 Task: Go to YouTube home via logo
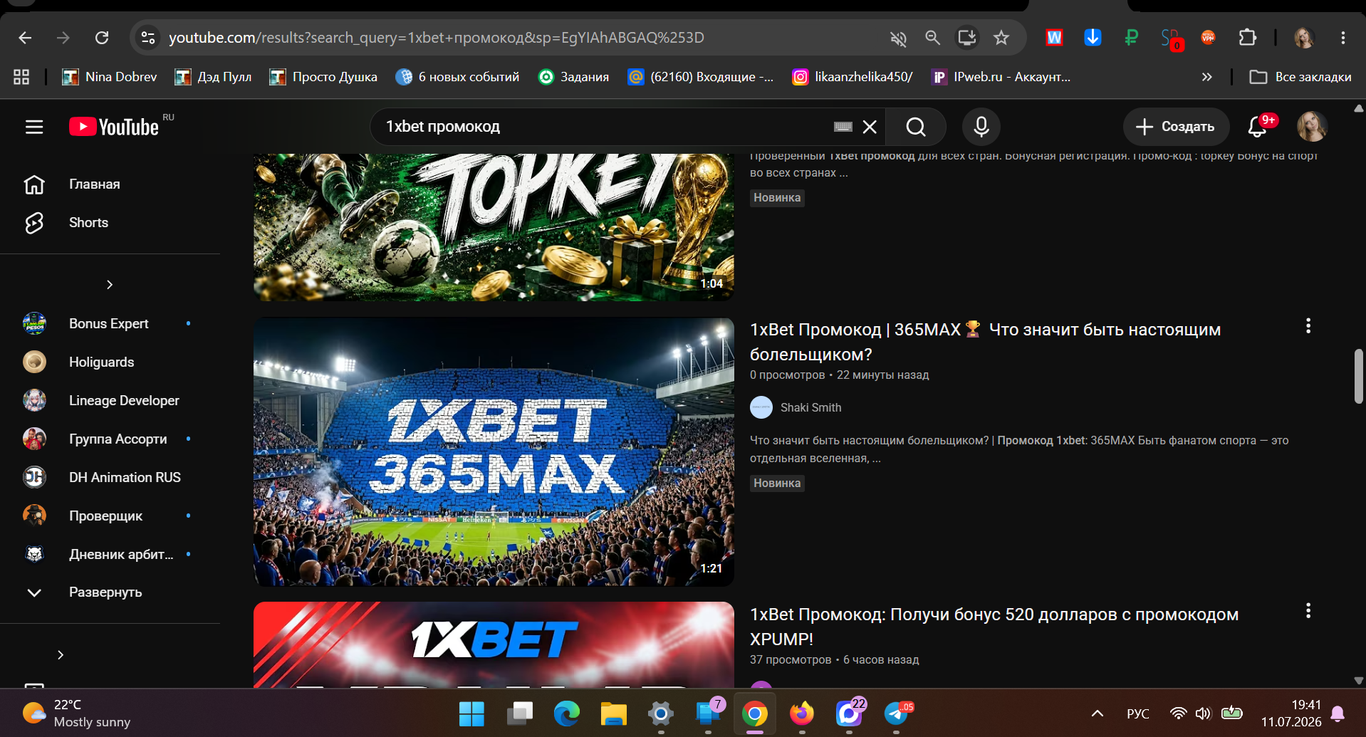[114, 127]
